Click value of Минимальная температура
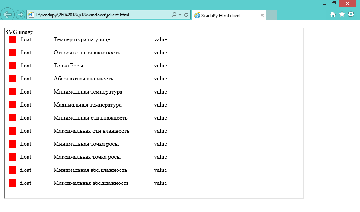Viewport: 360px width, 212px height. coord(160,92)
